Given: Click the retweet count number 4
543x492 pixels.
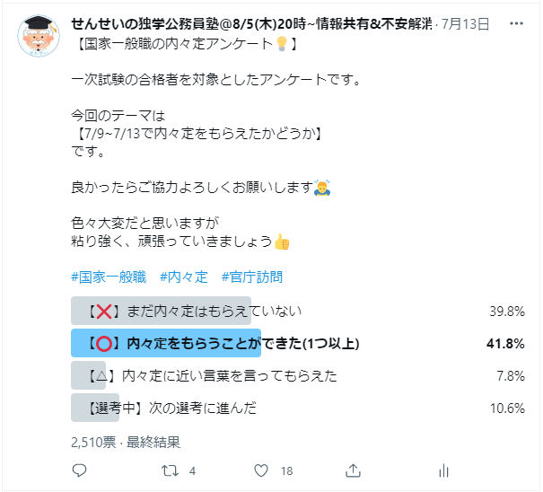Looking at the screenshot, I should click(x=192, y=470).
